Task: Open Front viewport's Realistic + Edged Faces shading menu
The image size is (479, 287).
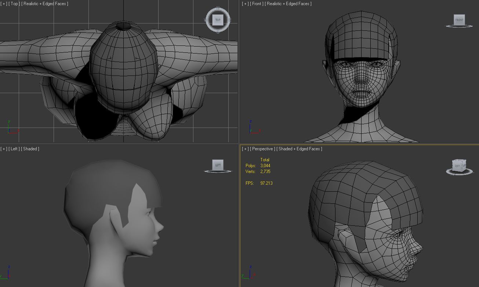Action: [289, 4]
